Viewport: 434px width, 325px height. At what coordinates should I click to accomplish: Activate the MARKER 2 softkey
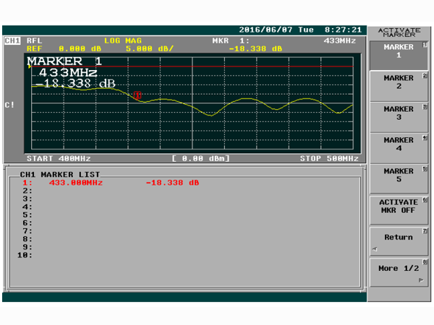pos(399,86)
